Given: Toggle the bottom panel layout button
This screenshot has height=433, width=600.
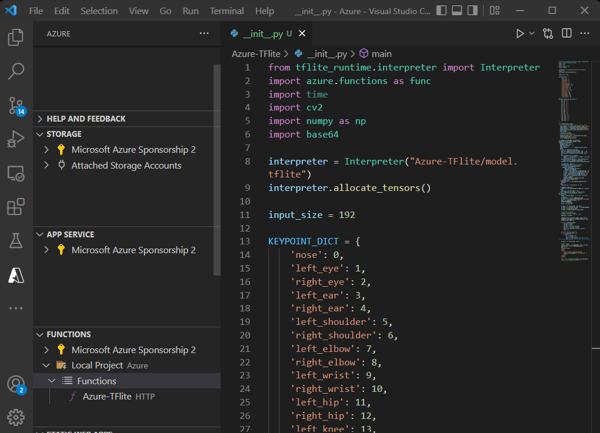Looking at the screenshot, I should pos(456,11).
